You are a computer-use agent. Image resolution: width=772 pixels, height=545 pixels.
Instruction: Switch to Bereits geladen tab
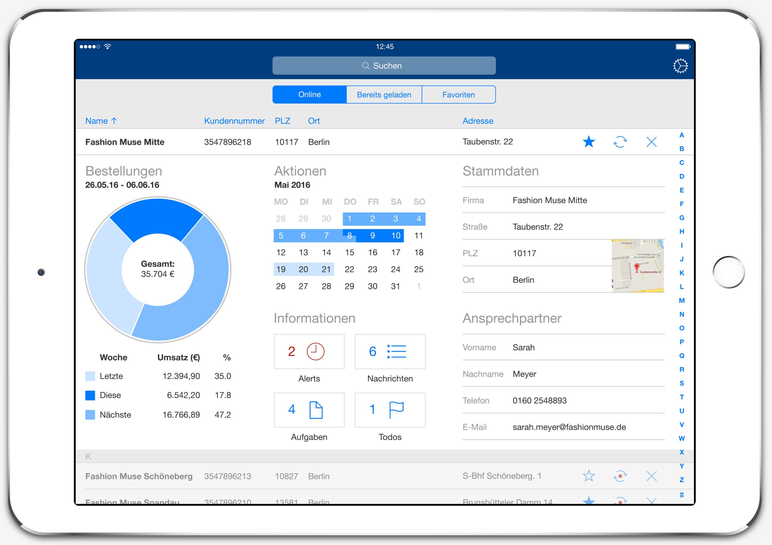[384, 95]
